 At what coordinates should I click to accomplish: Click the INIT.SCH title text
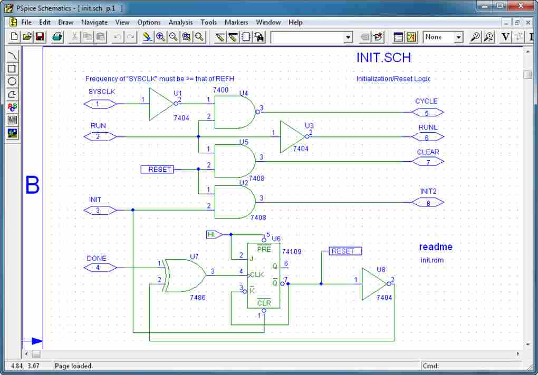click(x=383, y=57)
